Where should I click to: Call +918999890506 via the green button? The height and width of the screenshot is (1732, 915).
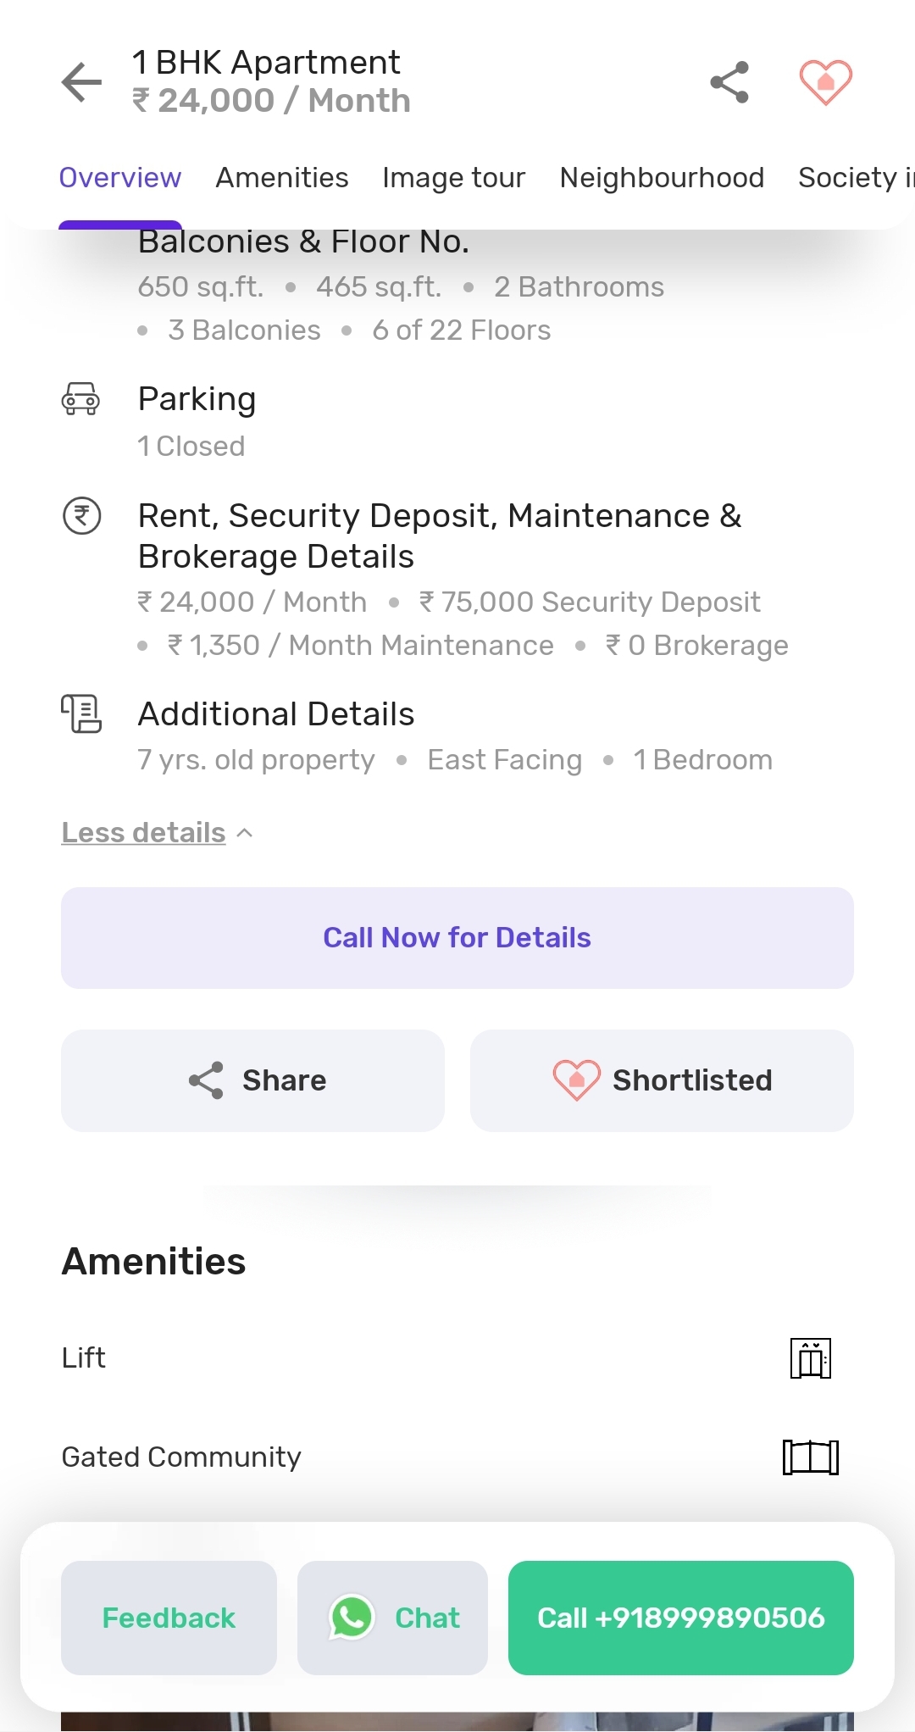(x=681, y=1618)
